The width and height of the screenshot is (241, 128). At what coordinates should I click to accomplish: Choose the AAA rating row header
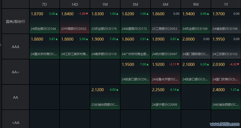(x=16, y=47)
